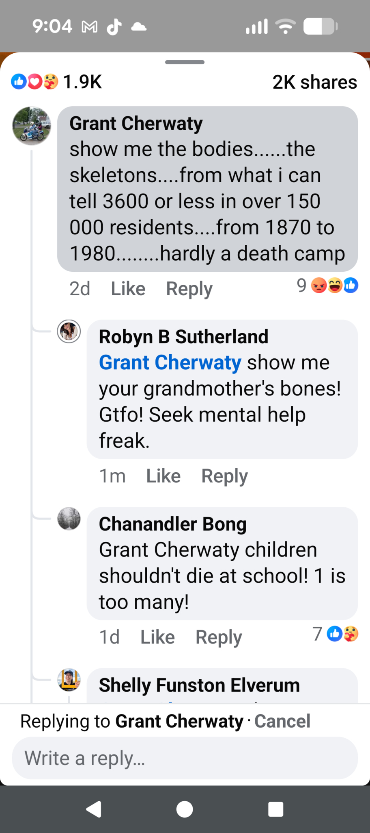Tap the Android home circle button
The width and height of the screenshot is (370, 833).
pyautogui.click(x=185, y=809)
